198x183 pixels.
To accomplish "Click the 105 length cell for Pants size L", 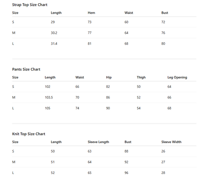I will (x=48, y=108).
